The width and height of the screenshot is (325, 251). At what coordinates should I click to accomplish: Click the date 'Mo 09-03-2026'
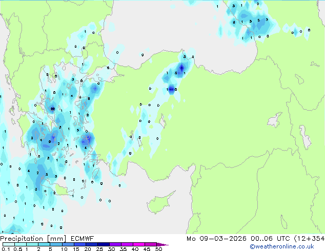[216, 239]
